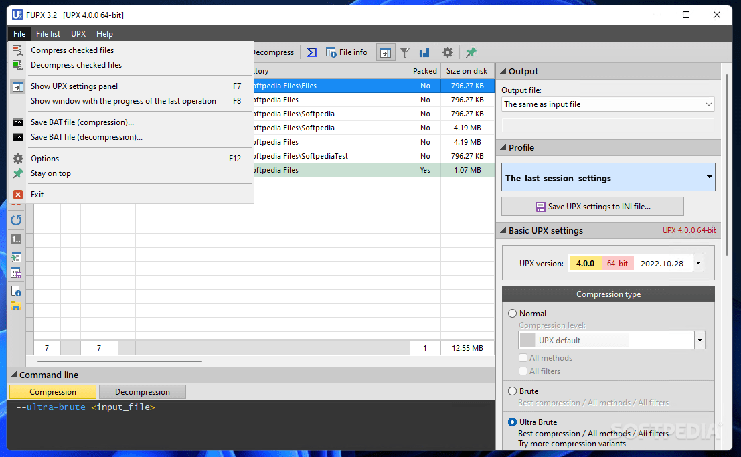
Task: Click the horizontal scrollbar under the file list
Action: (x=120, y=361)
